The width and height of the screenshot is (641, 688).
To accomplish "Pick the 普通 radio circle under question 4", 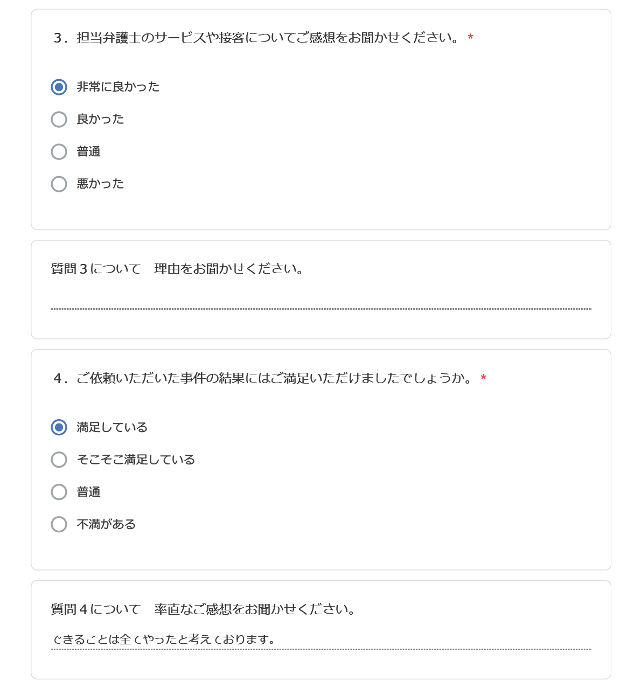I will 59,492.
